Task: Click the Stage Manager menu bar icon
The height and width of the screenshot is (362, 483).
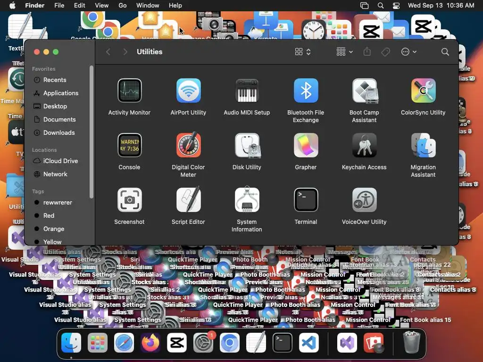Action: 365,6
